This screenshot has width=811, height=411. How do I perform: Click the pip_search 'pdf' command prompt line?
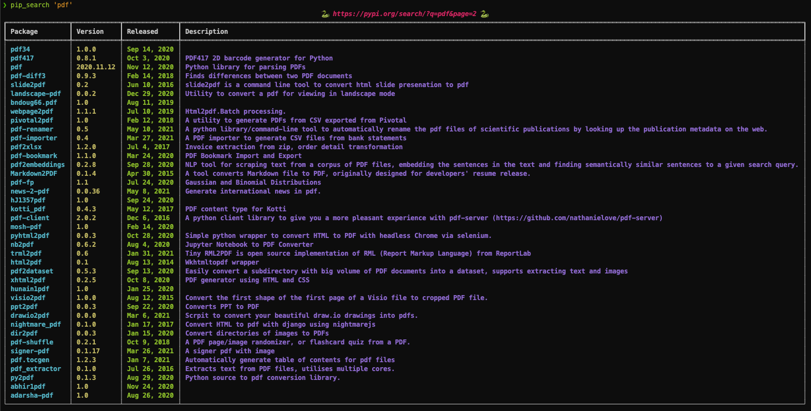click(37, 4)
